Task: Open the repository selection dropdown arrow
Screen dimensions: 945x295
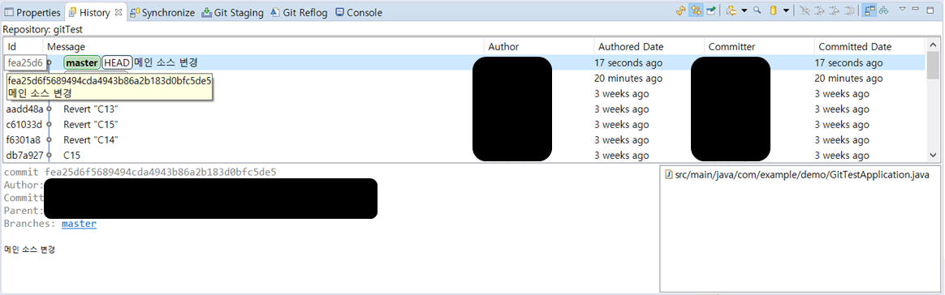Action: [x=786, y=11]
